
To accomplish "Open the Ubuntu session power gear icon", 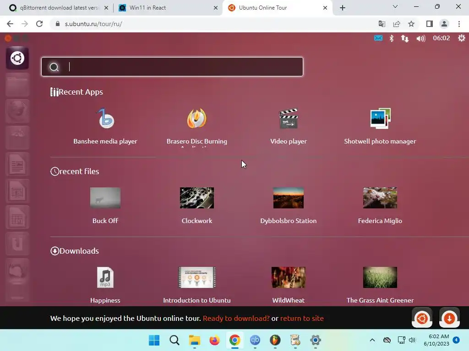I will [462, 38].
